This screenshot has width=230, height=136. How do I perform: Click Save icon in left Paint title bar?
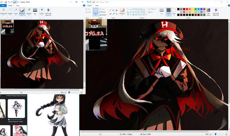click(6, 2)
